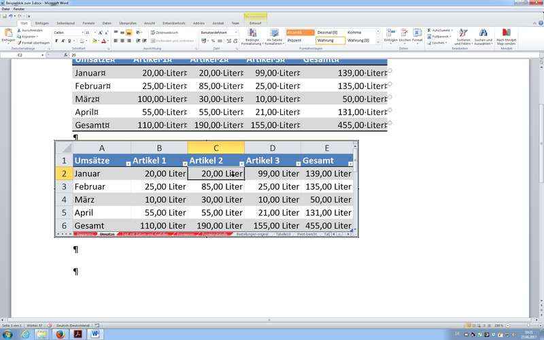Toggle underline formatting

point(70,41)
